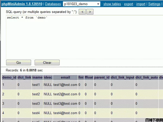The width and height of the screenshot is (163, 122).
Task: Click the dict_link_input column header
Action: [122, 77]
